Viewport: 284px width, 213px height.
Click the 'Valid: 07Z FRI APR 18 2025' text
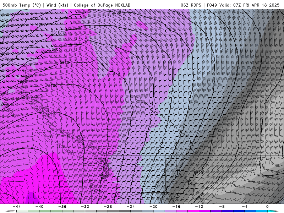tap(250, 5)
